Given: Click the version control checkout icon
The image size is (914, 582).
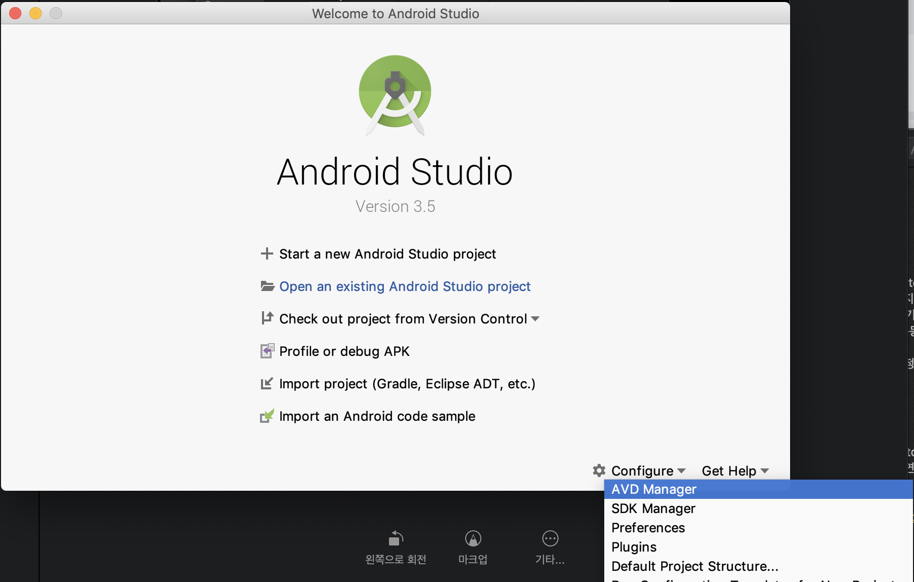Looking at the screenshot, I should [267, 318].
